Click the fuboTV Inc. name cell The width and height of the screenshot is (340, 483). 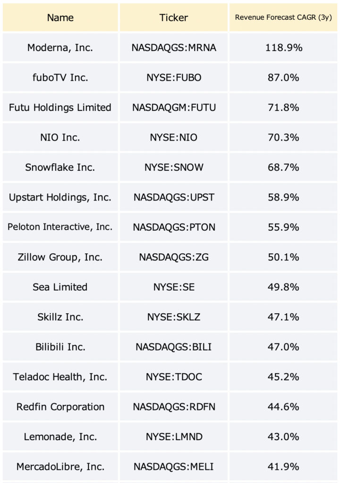pyautogui.click(x=60, y=77)
